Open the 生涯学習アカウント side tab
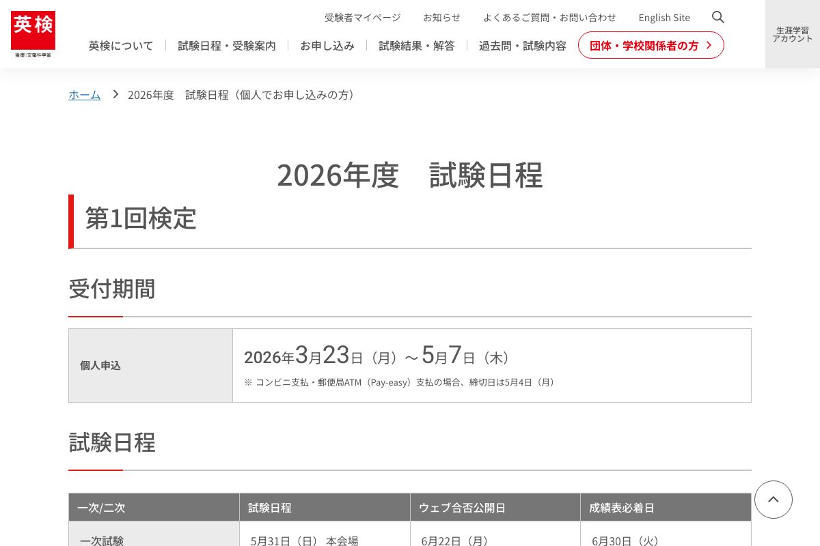The image size is (820, 546). point(792,33)
